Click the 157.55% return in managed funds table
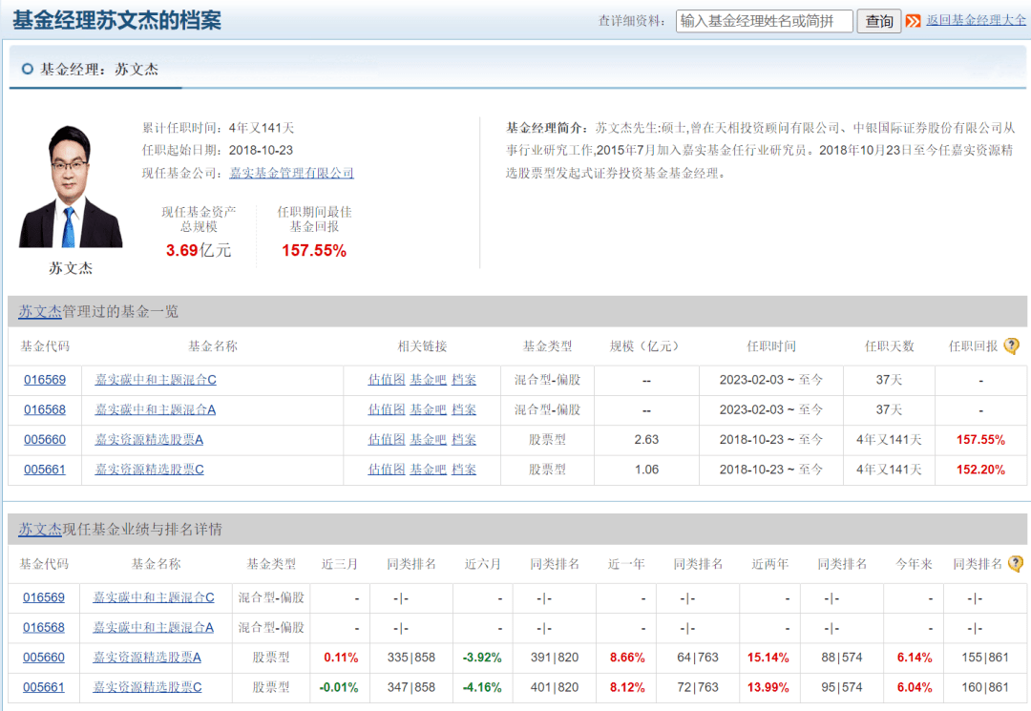This screenshot has width=1031, height=711. click(x=980, y=440)
